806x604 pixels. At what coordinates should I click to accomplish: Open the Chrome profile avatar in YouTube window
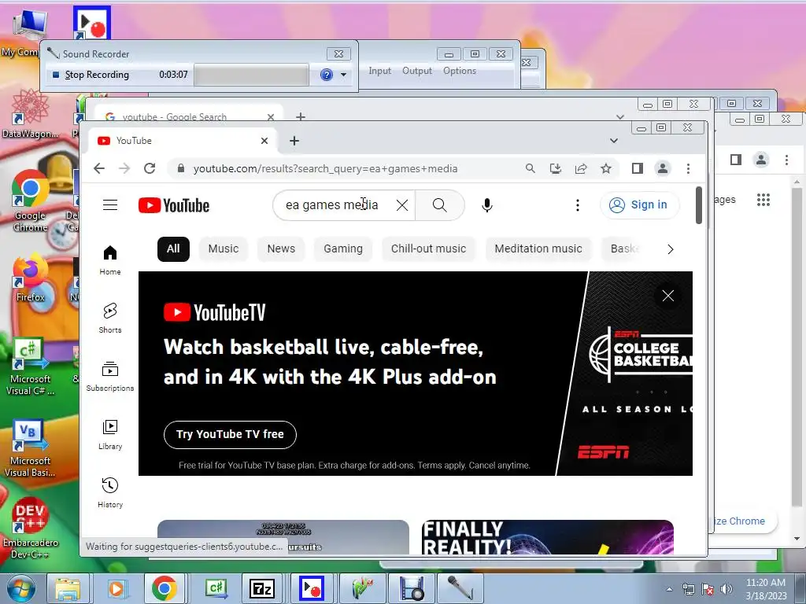(x=663, y=168)
